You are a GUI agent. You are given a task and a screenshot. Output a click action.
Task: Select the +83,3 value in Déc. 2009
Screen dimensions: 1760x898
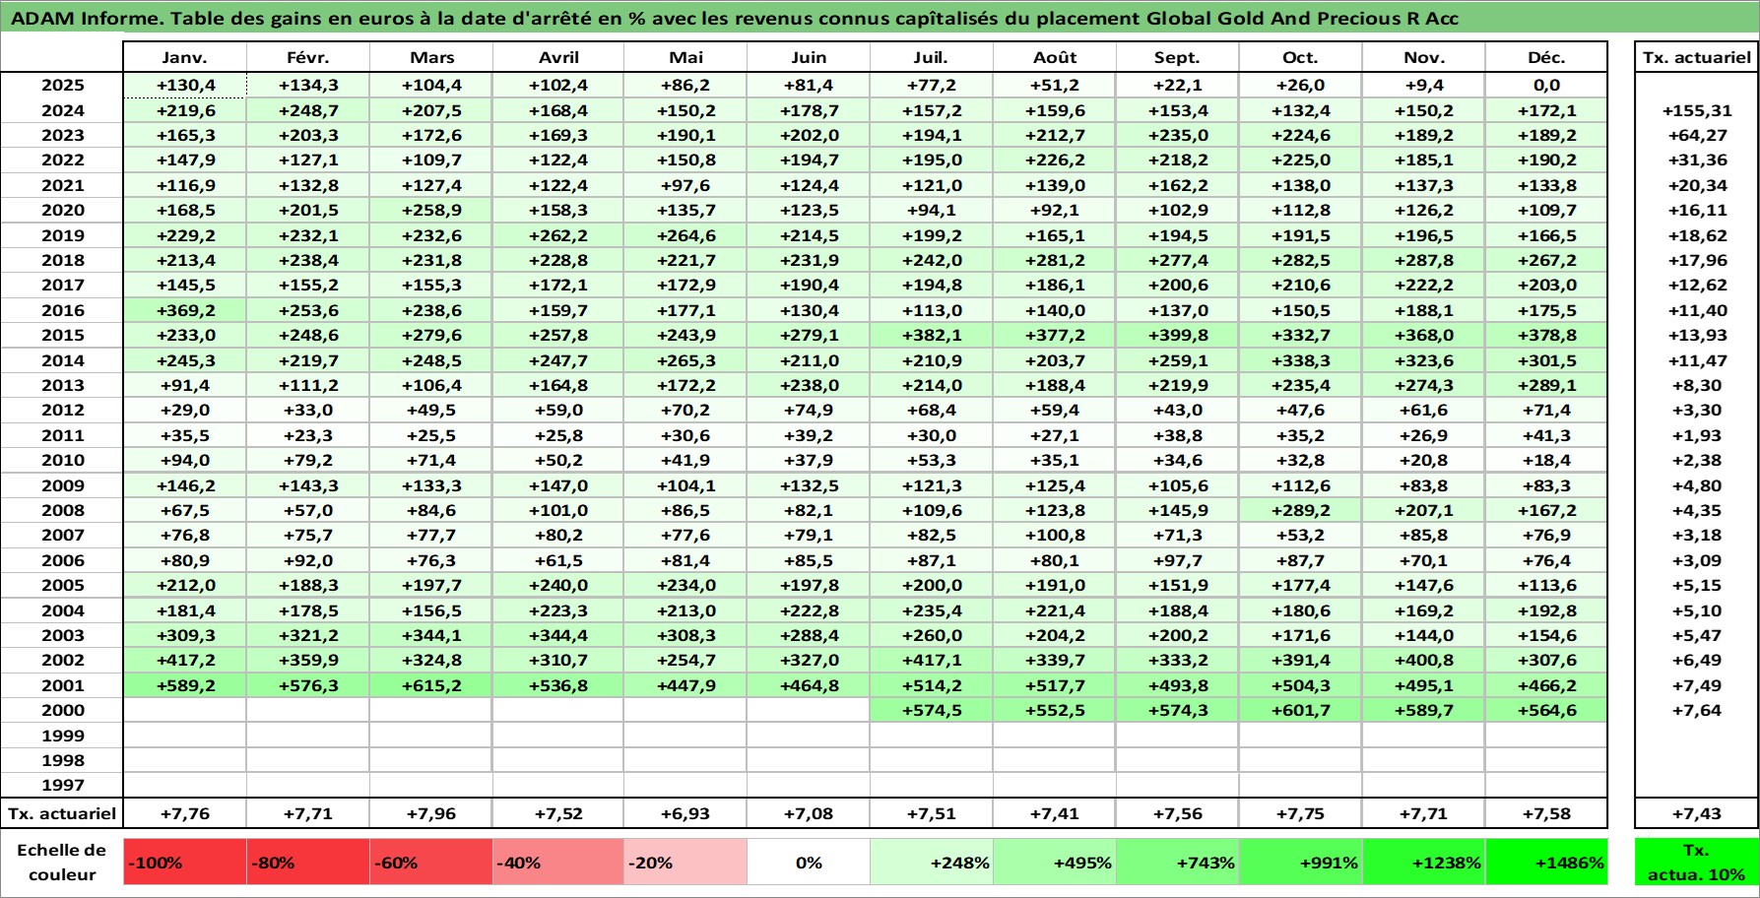click(1546, 485)
